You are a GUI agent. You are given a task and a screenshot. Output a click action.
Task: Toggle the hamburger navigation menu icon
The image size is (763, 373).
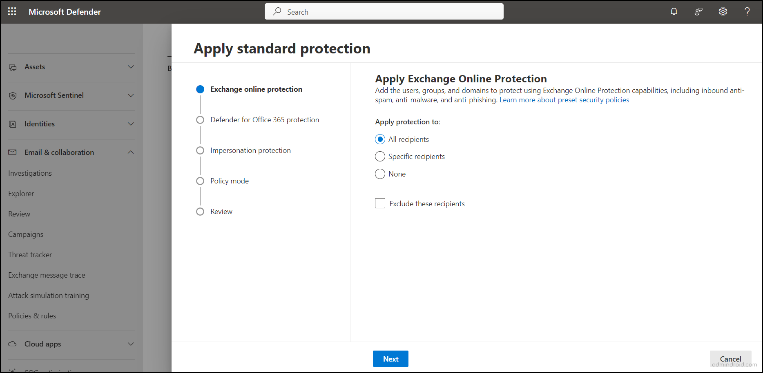(x=12, y=34)
